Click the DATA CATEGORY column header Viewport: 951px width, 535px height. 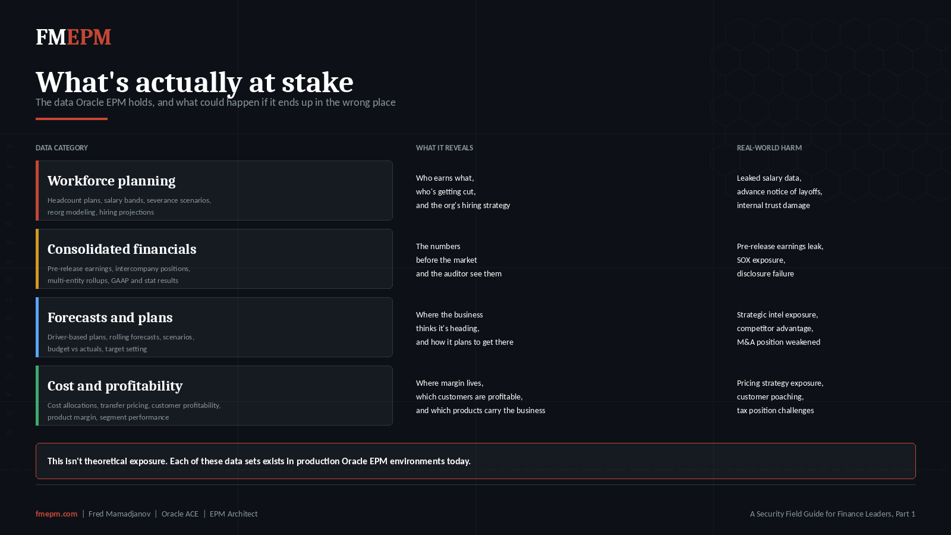coord(62,148)
